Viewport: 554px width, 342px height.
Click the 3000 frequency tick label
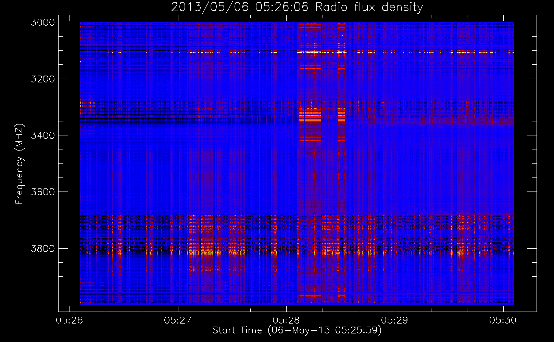pyautogui.click(x=43, y=22)
